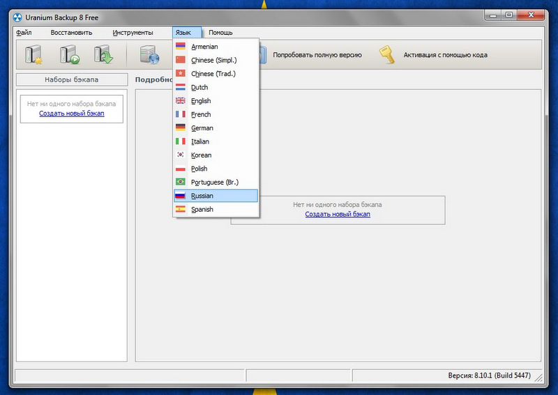This screenshot has height=395, width=558.
Task: Close the Uranium Backup window
Action: point(531,15)
